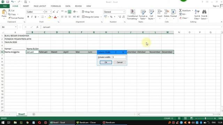The height and width of the screenshot is (125, 223).
Task: Click the Insert cells icon
Action: [160, 12]
